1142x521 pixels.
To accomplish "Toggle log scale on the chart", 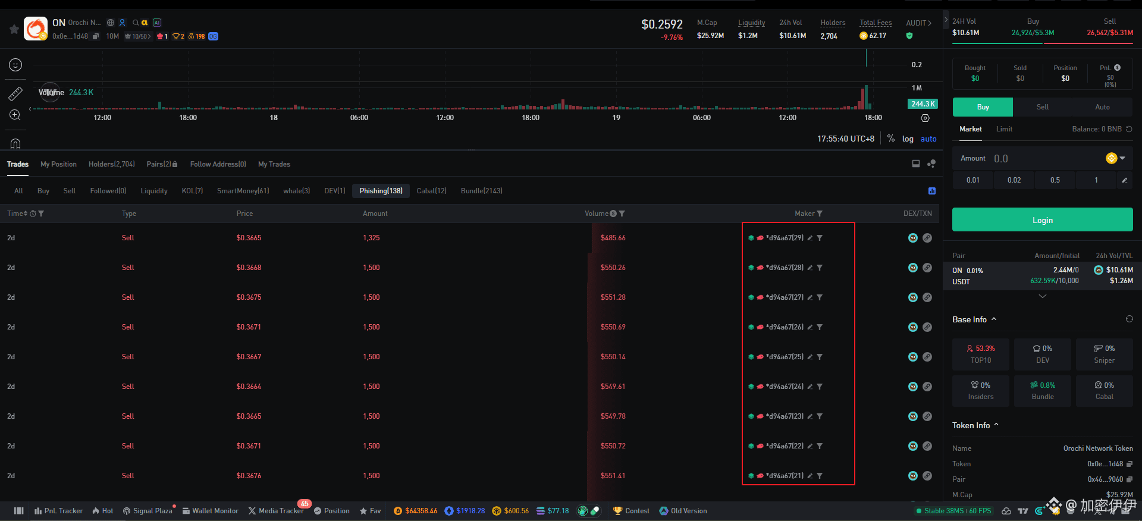I will tap(908, 139).
